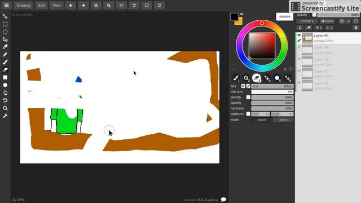Select the Lasso Selection tool

point(5,39)
